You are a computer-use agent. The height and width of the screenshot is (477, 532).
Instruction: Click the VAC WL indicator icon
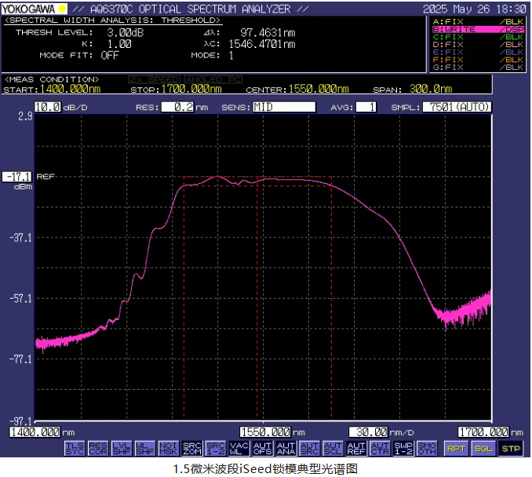pos(239,448)
